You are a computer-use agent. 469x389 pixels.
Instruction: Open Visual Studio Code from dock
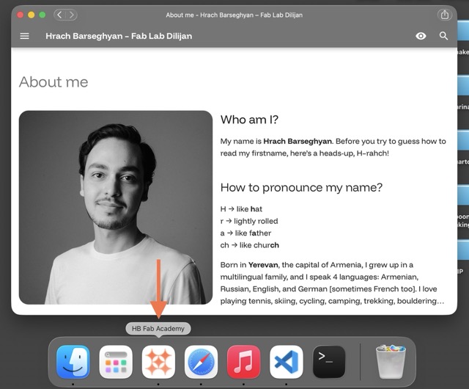point(287,362)
